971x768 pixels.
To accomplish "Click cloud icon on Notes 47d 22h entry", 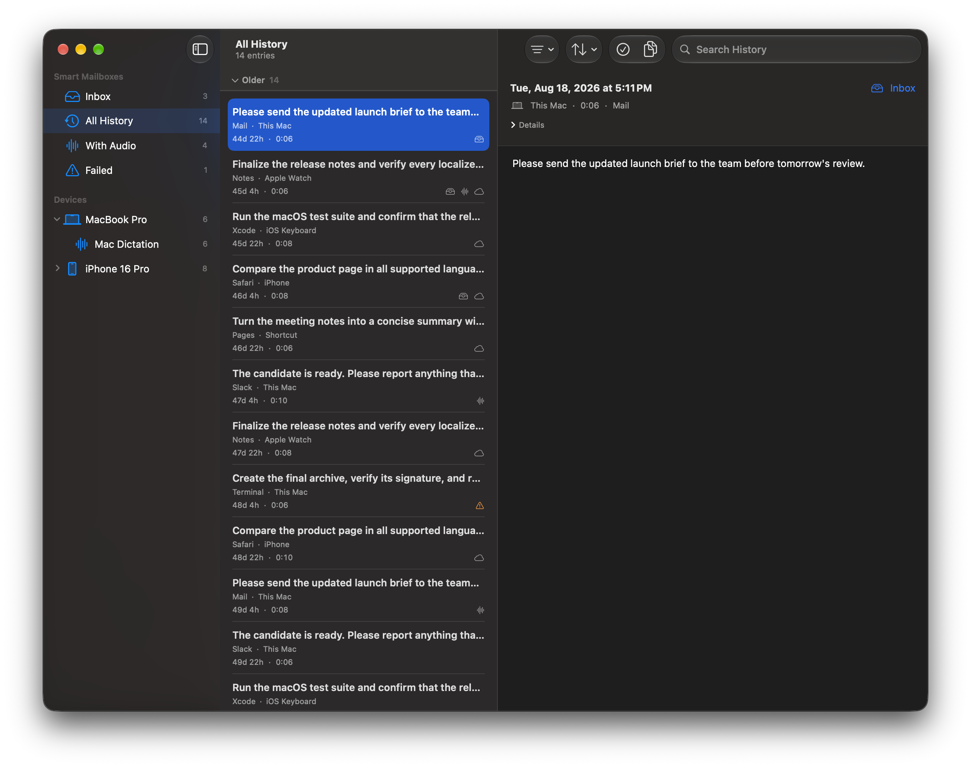I will coord(479,453).
